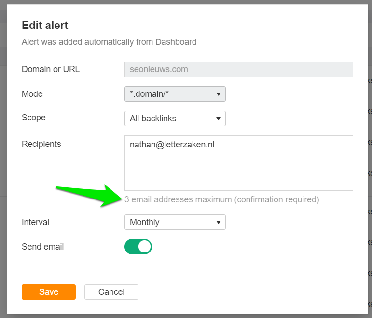This screenshot has height=318, width=372.
Task: Expand the Interval dropdown
Action: pos(175,222)
